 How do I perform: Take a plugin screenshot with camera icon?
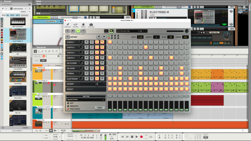pos(91,25)
